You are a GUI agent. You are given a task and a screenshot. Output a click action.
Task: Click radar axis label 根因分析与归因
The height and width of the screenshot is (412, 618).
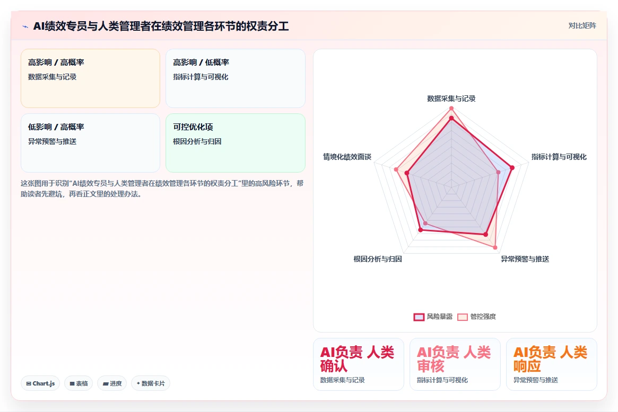378,259
